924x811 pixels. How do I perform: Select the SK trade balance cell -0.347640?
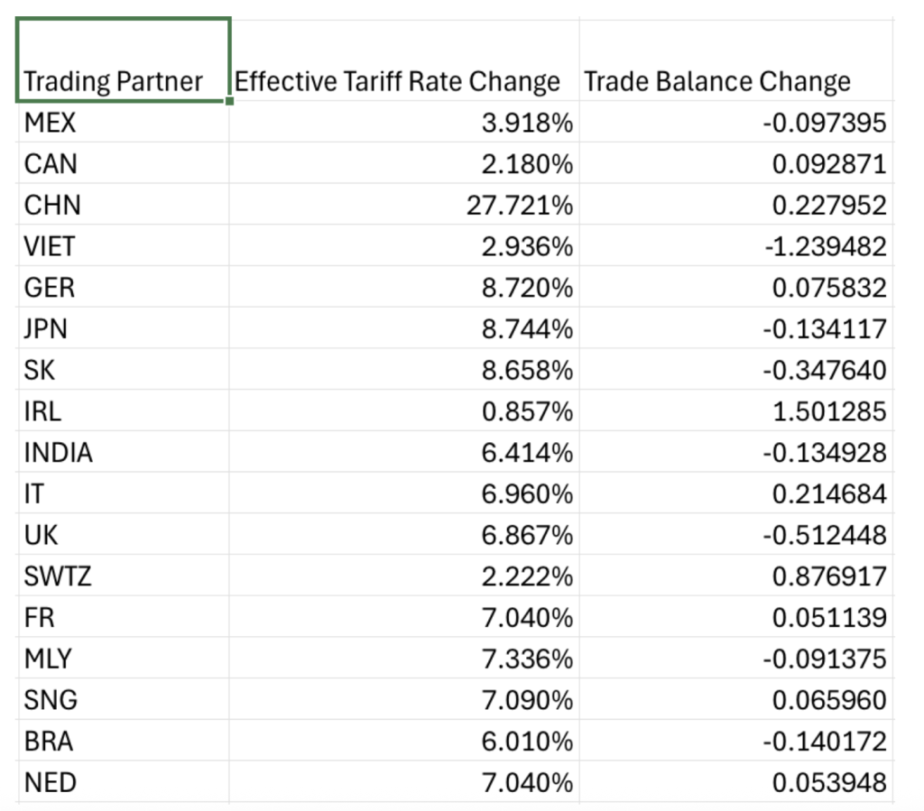click(x=735, y=370)
